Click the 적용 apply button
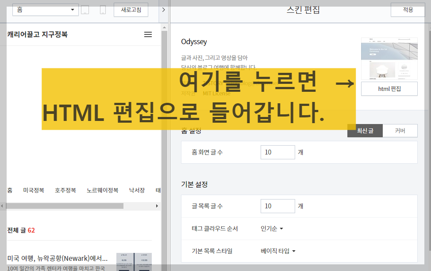Screen dimensions: 431x271 408,10
